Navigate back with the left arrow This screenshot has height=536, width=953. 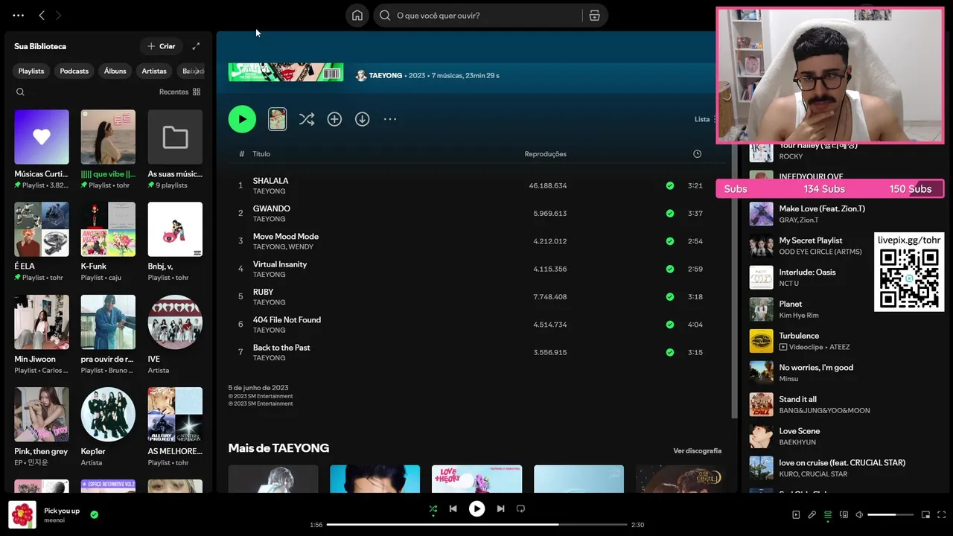point(42,16)
